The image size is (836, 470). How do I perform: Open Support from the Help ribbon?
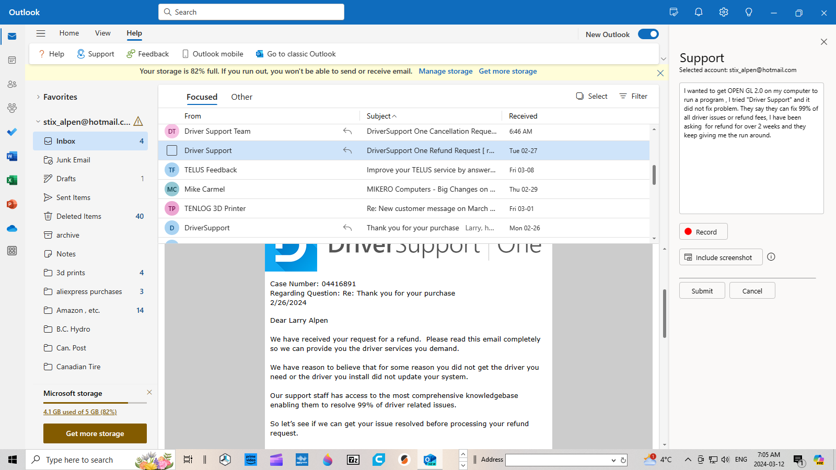click(96, 54)
